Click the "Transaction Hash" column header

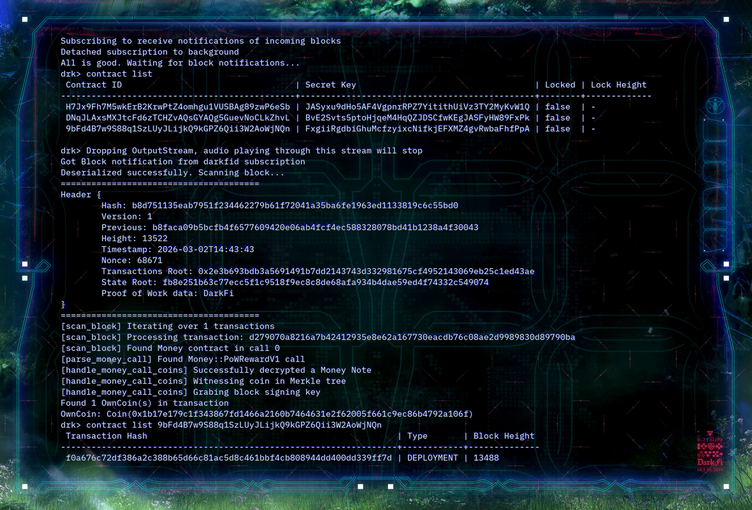point(106,437)
